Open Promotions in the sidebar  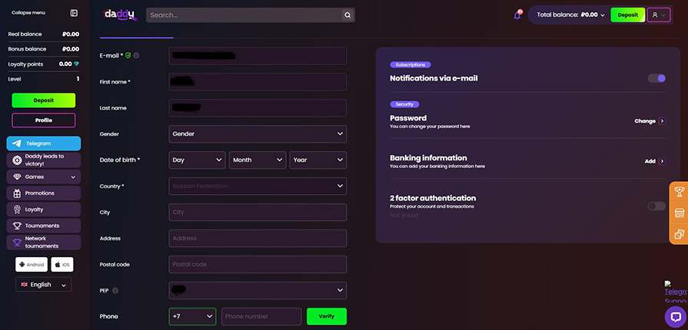43,193
